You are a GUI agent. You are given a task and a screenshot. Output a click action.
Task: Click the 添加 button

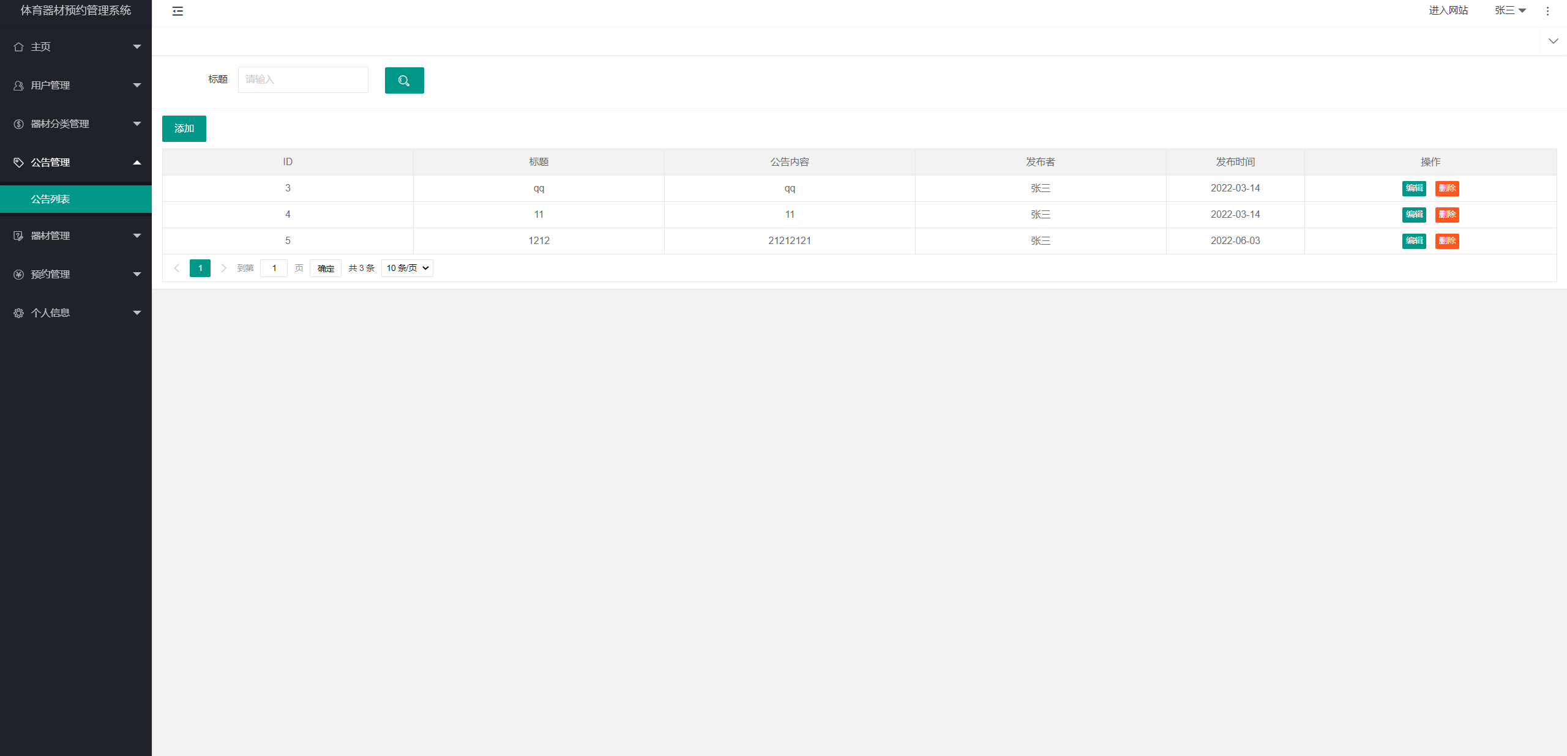click(184, 128)
